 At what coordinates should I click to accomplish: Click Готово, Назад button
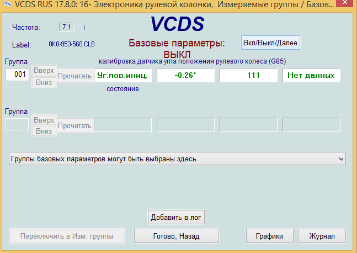[176, 236]
